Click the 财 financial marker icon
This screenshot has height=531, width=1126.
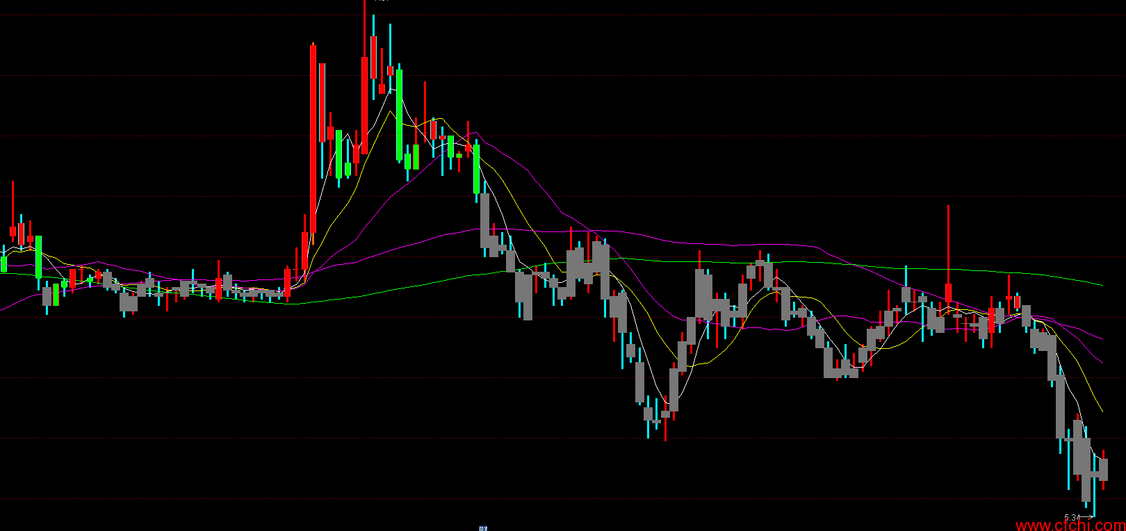pyautogui.click(x=483, y=528)
